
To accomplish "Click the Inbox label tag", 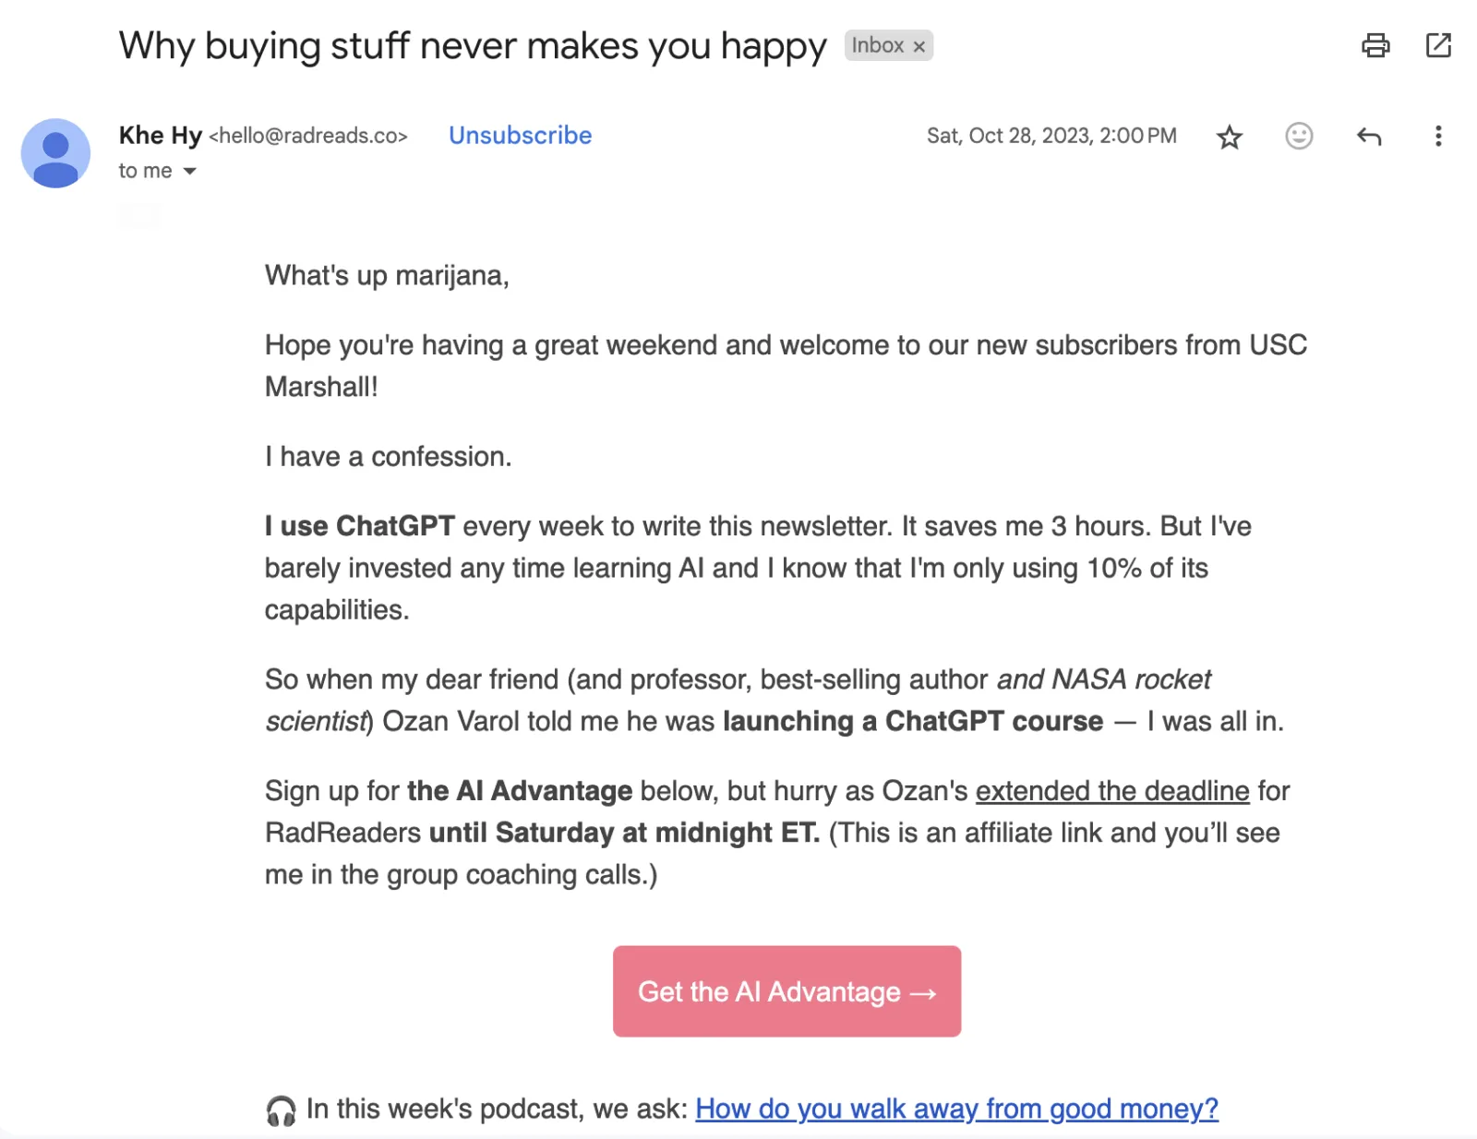I will point(877,45).
